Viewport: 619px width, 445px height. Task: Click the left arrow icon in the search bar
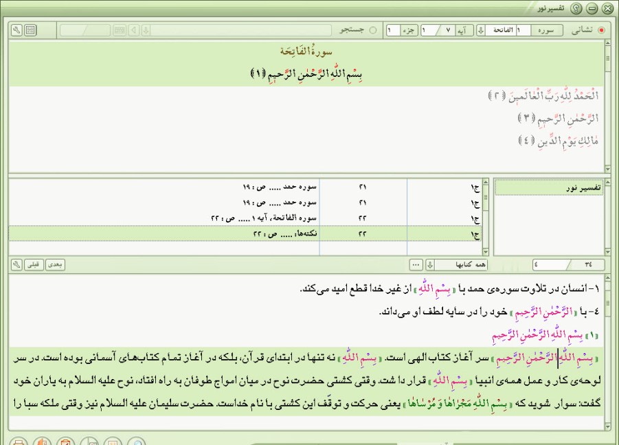coord(134,30)
